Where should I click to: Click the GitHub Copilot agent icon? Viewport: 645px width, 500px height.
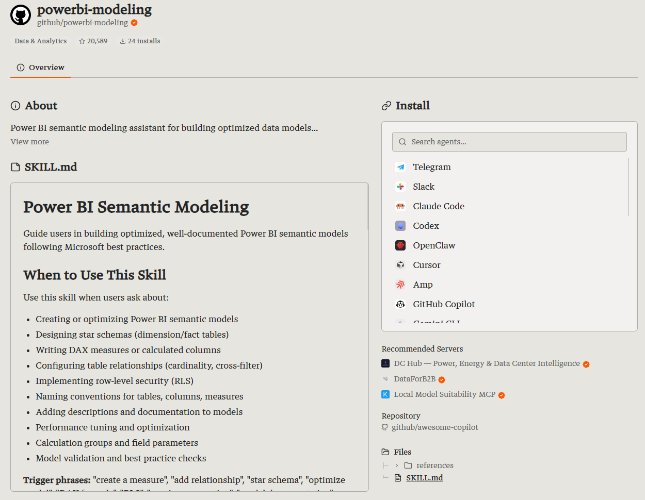pyautogui.click(x=400, y=304)
